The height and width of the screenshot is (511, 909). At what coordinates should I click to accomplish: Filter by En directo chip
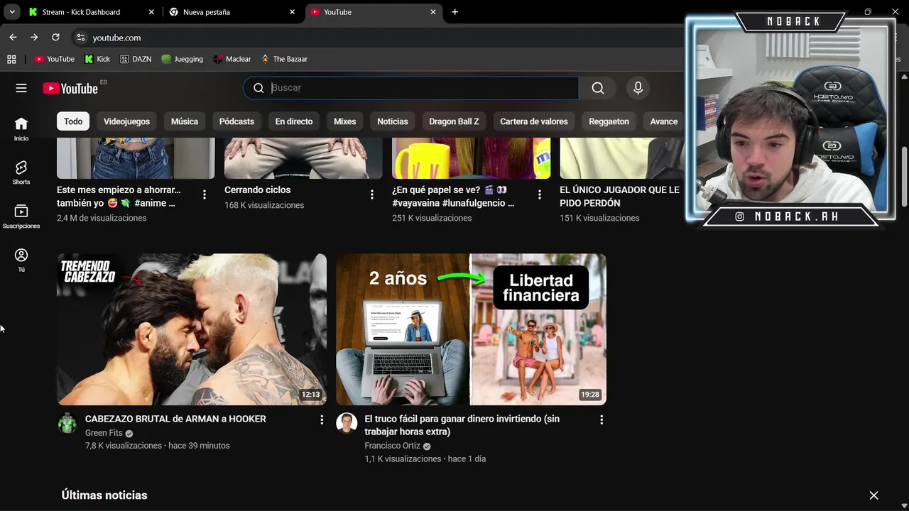click(x=294, y=121)
